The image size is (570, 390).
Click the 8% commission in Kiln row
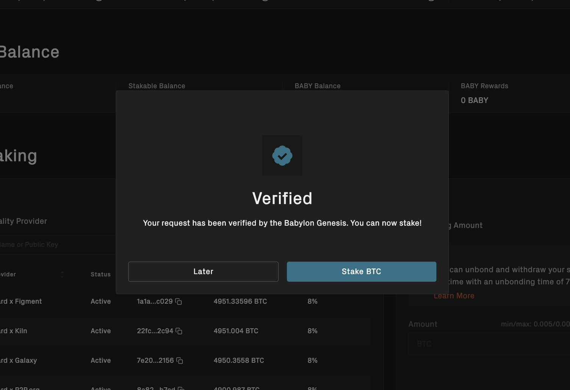click(x=313, y=331)
